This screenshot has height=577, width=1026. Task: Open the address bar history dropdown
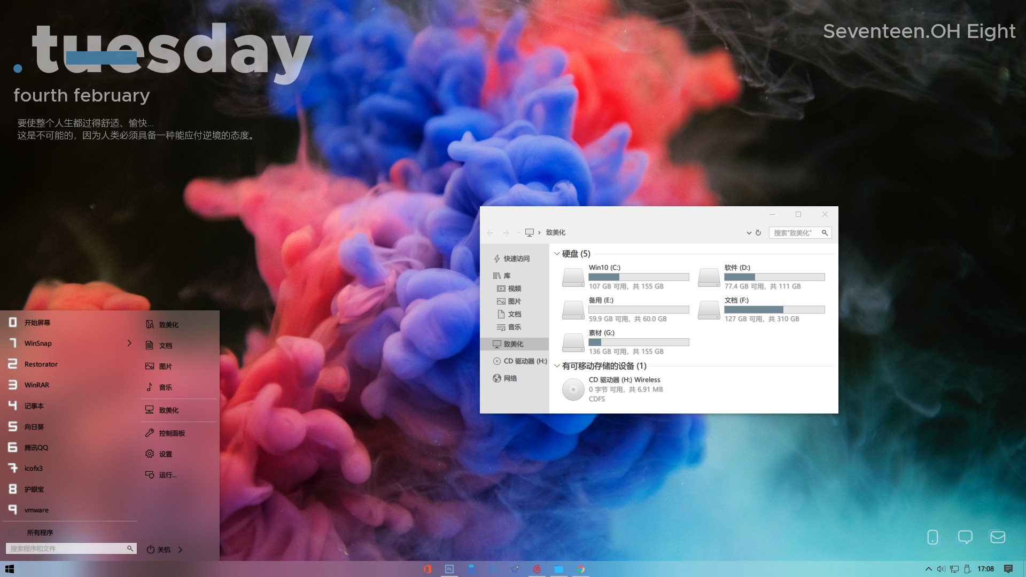pyautogui.click(x=749, y=233)
